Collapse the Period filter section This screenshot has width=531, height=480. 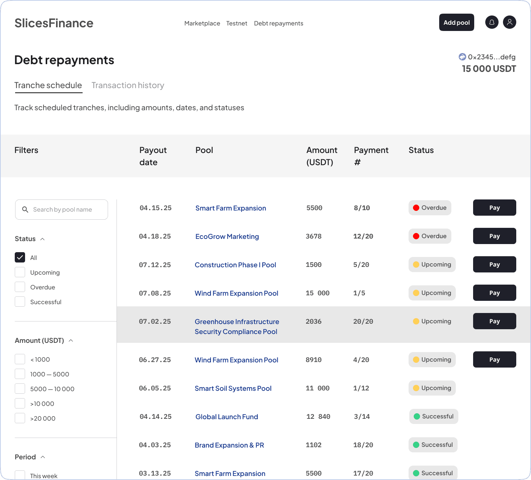pyautogui.click(x=43, y=457)
